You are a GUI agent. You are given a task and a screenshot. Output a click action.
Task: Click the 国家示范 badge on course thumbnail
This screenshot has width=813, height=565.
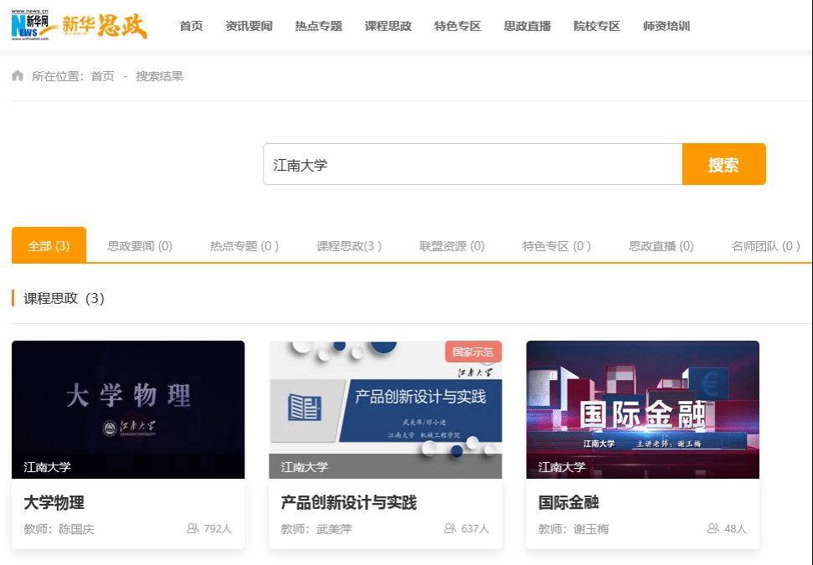tap(472, 352)
